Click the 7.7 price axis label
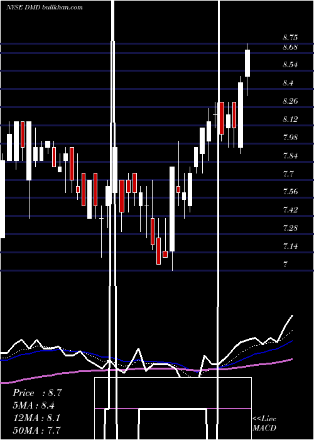The height and width of the screenshot is (440, 314). pos(288,174)
